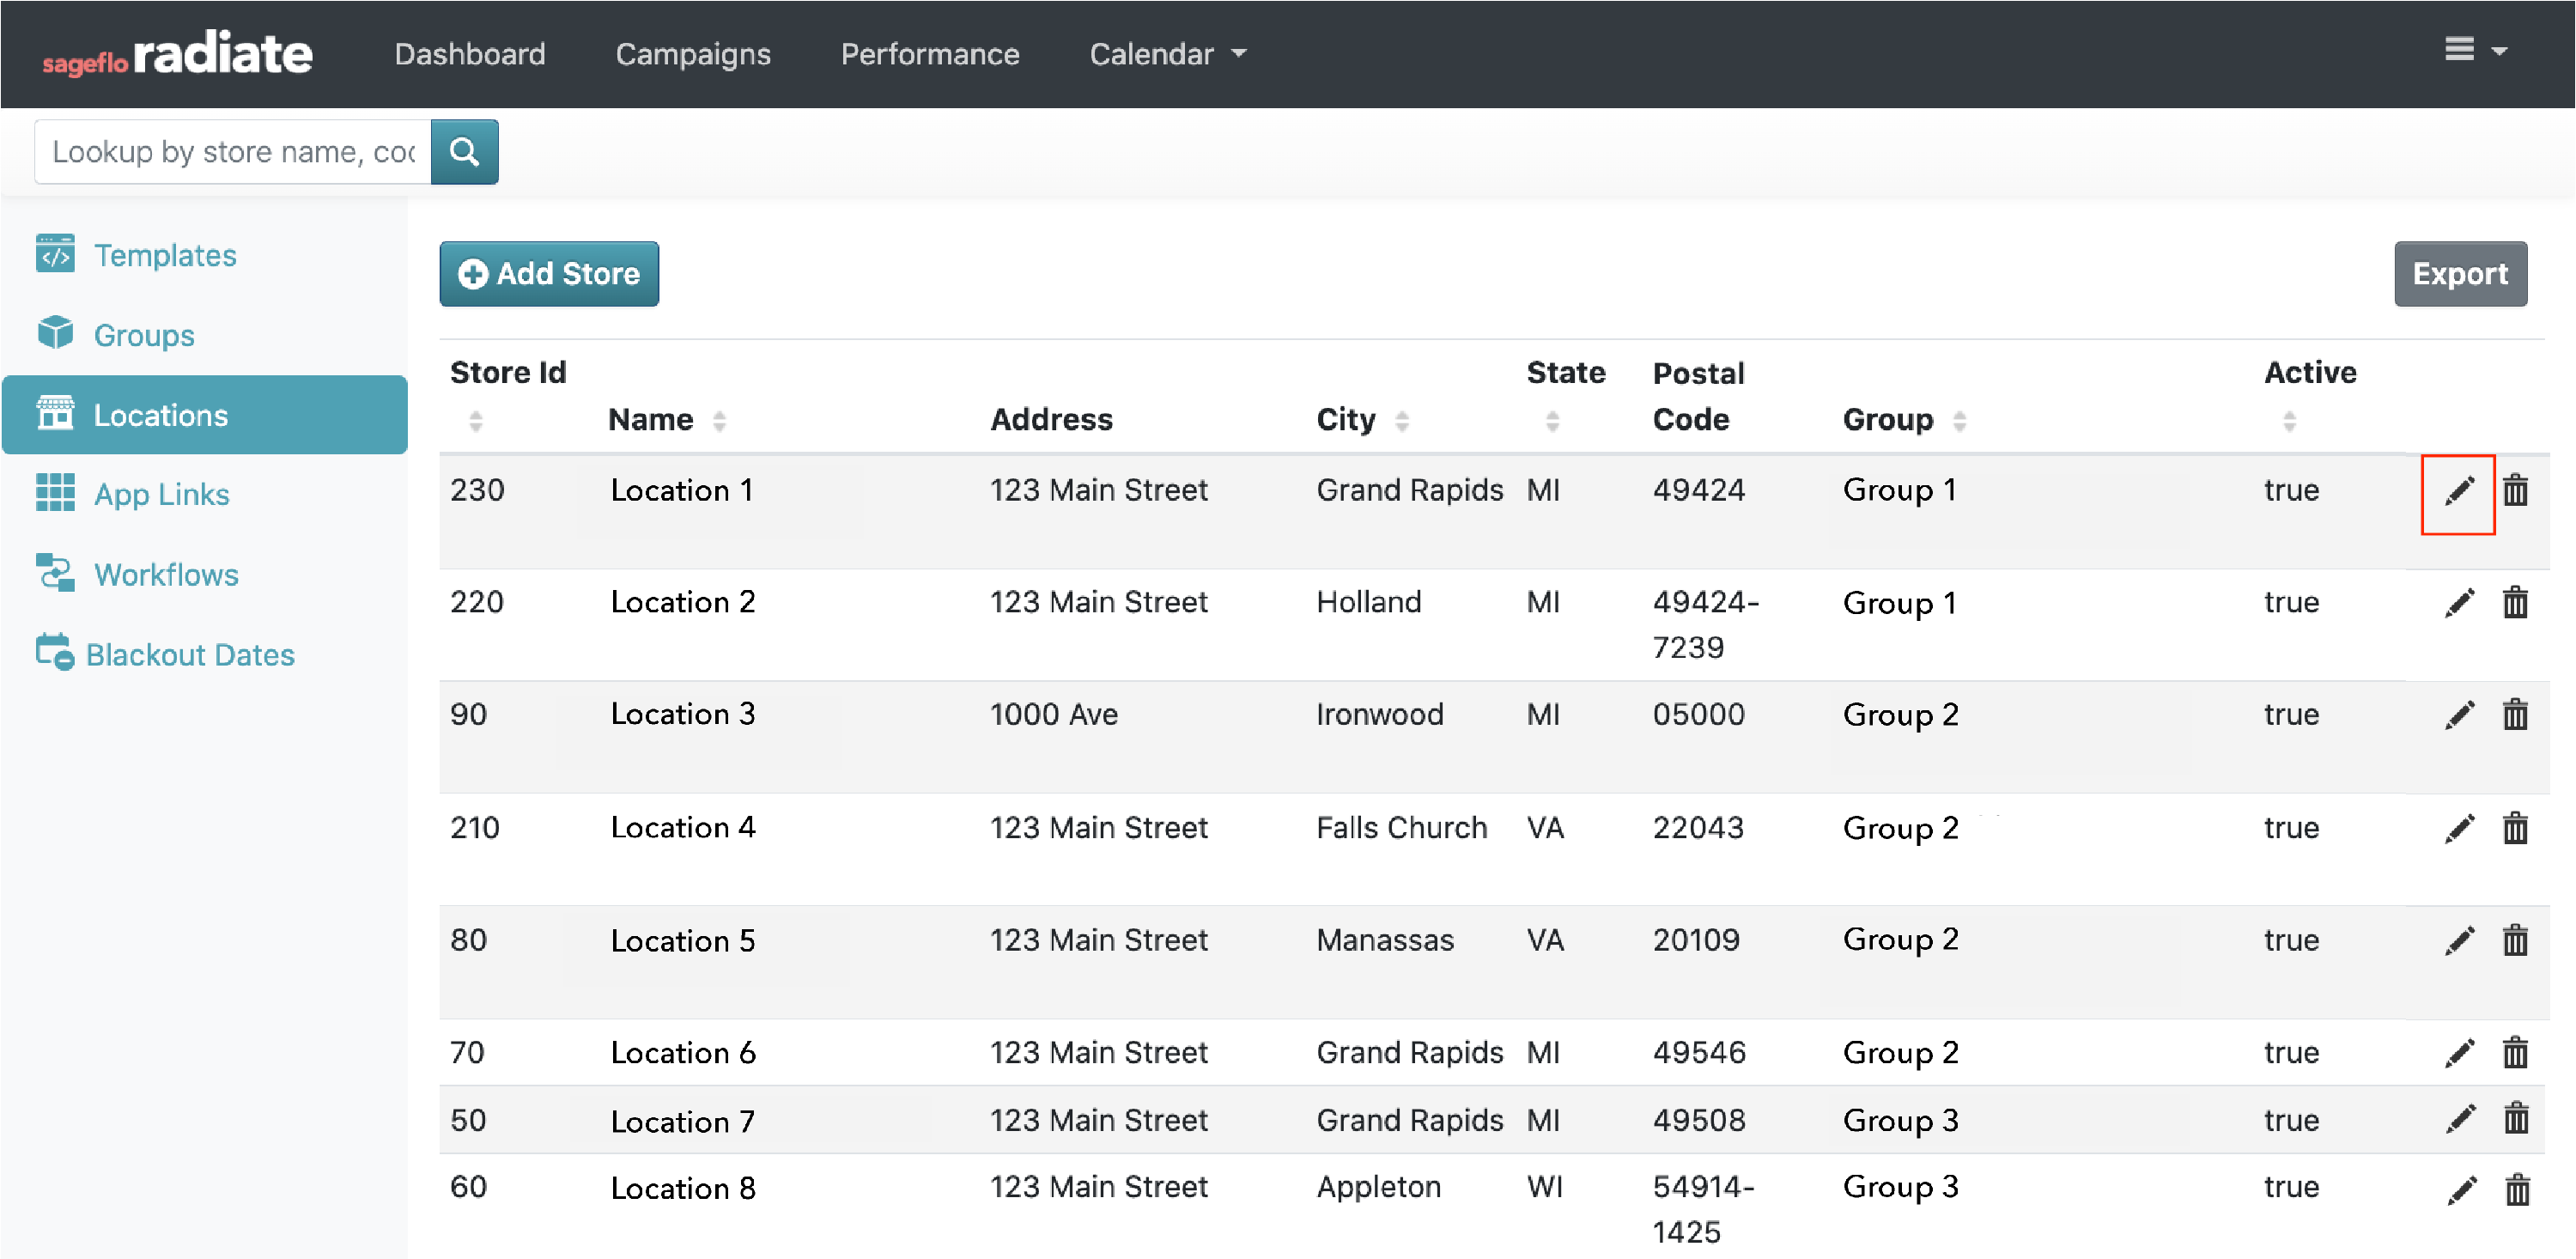Image resolution: width=2576 pixels, height=1259 pixels.
Task: Open the Workflows section
Action: point(165,574)
